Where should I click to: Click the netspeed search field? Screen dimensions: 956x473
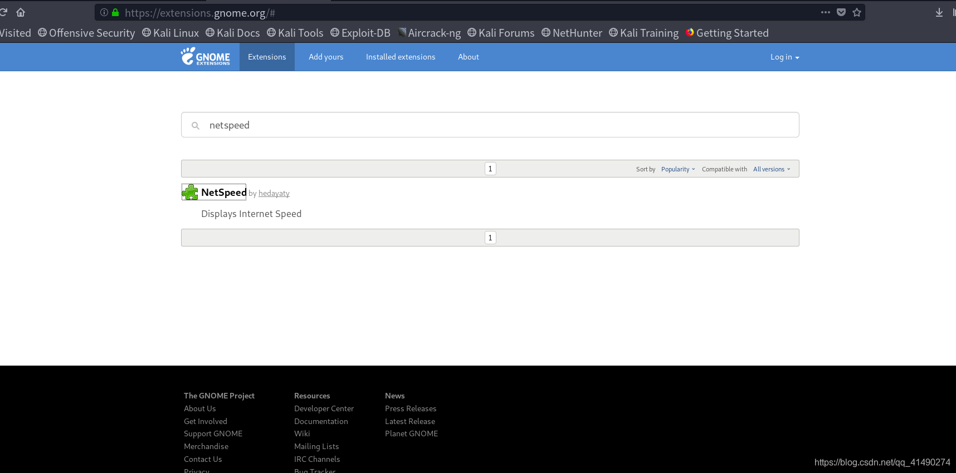[490, 125]
